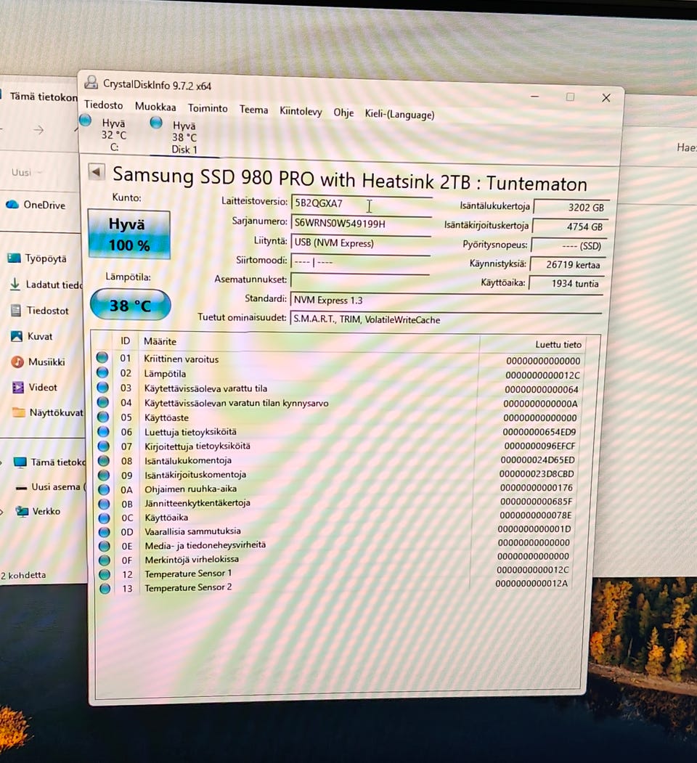This screenshot has height=763, width=697.
Task: Open Työpöytä in File Explorer sidebar
Action: [38, 258]
